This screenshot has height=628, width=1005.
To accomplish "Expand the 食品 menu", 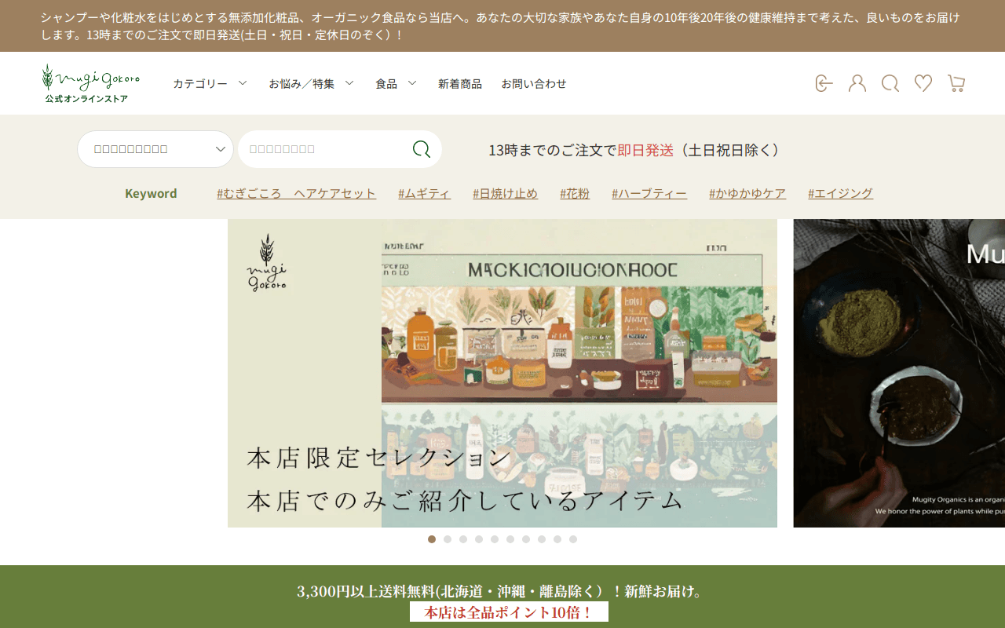I will 396,83.
